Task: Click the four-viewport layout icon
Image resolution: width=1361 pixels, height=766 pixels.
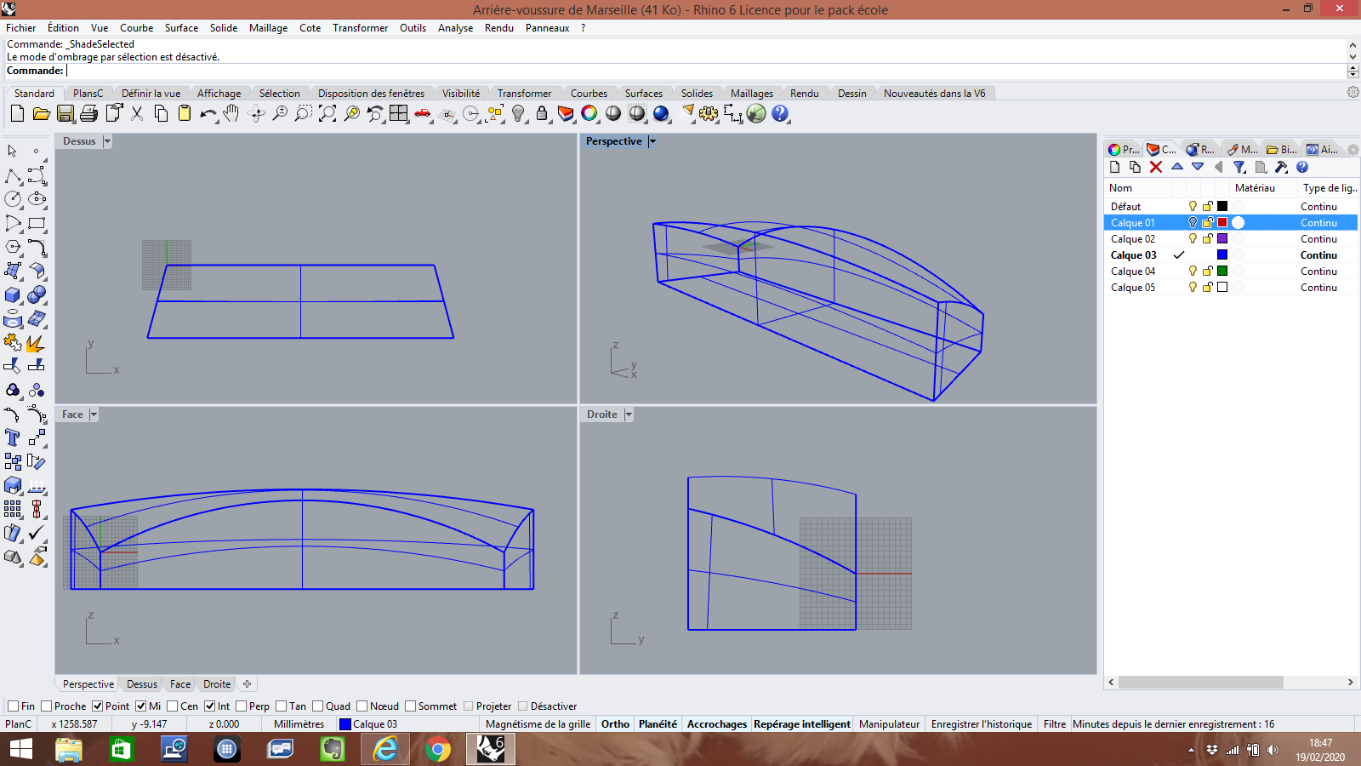Action: click(x=399, y=113)
